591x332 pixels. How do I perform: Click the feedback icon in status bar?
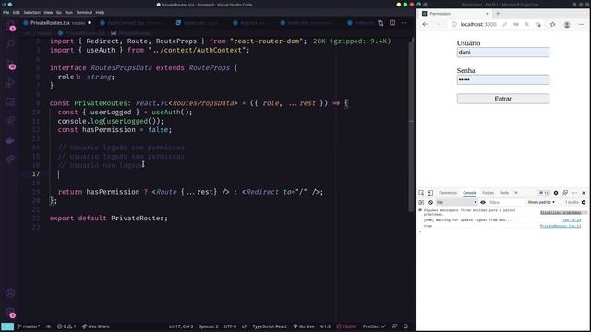point(394,326)
